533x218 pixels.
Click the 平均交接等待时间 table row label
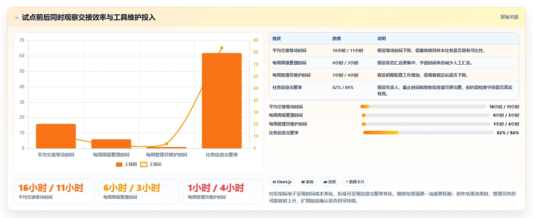pyautogui.click(x=289, y=51)
